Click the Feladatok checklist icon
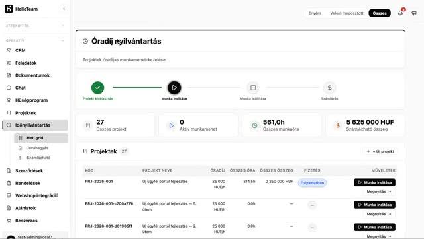Screen dimensions: 424x239 pyautogui.click(x=9, y=63)
